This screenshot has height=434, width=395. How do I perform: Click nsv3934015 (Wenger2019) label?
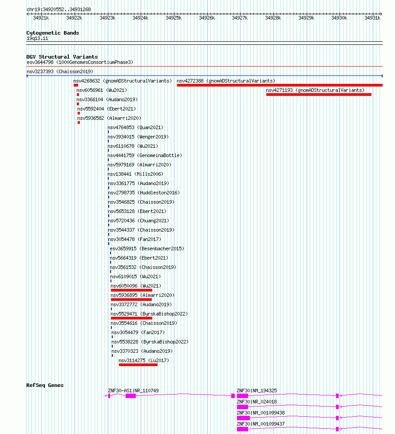tap(138, 137)
